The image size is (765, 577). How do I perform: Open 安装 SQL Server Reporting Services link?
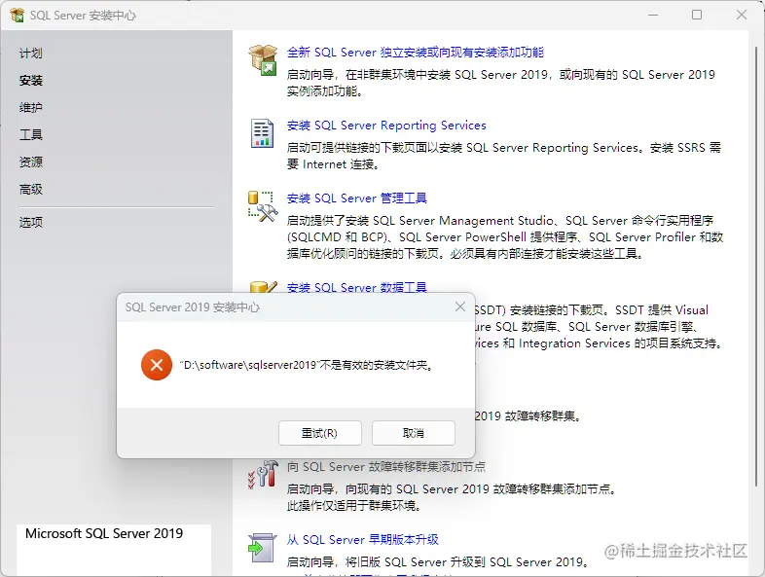pos(386,126)
